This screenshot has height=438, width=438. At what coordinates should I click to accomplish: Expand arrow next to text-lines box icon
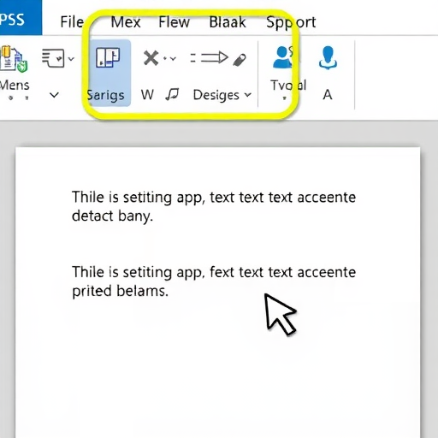[71, 59]
